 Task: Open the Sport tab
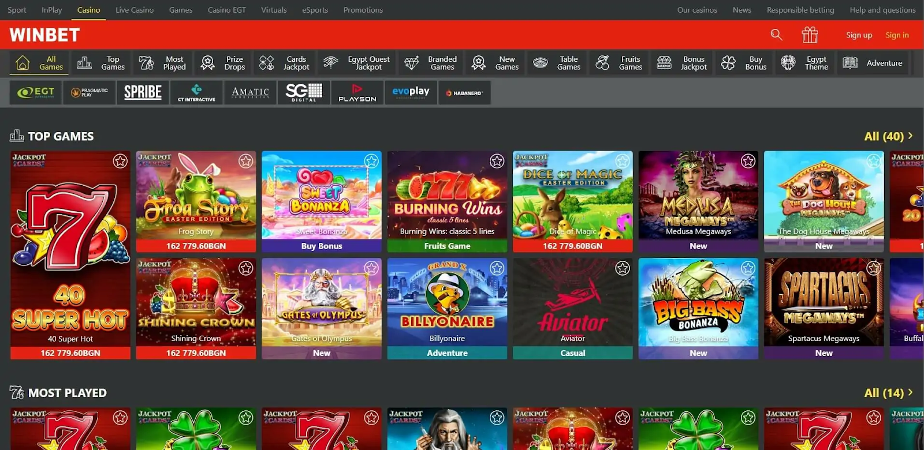click(17, 10)
